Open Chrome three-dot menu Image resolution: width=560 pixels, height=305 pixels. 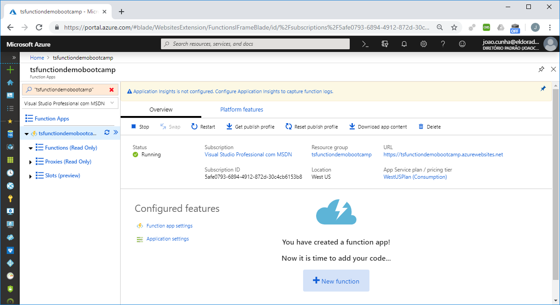tap(550, 27)
